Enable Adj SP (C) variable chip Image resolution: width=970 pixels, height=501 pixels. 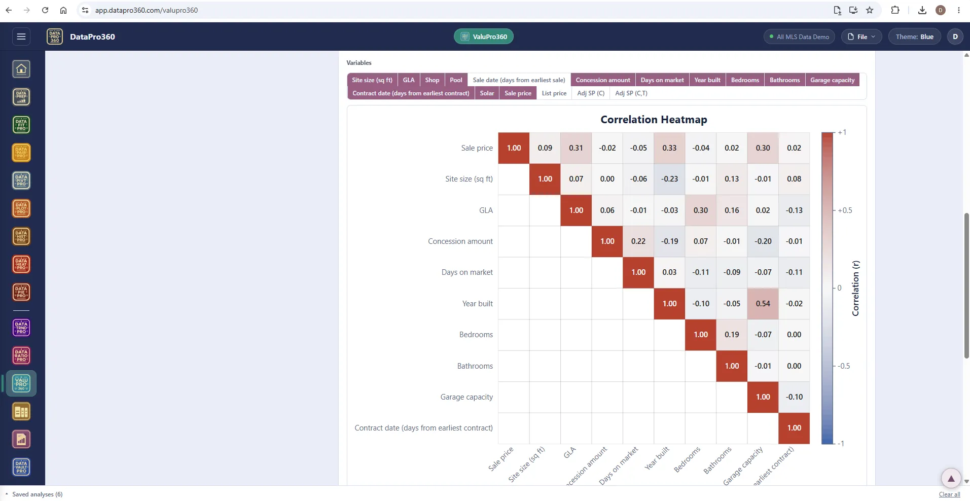(591, 93)
